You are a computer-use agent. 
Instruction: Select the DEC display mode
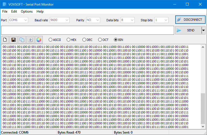pos(87,40)
